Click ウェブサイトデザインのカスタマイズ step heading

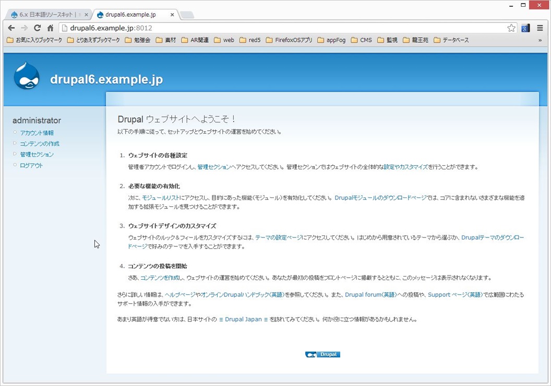pyautogui.click(x=172, y=226)
